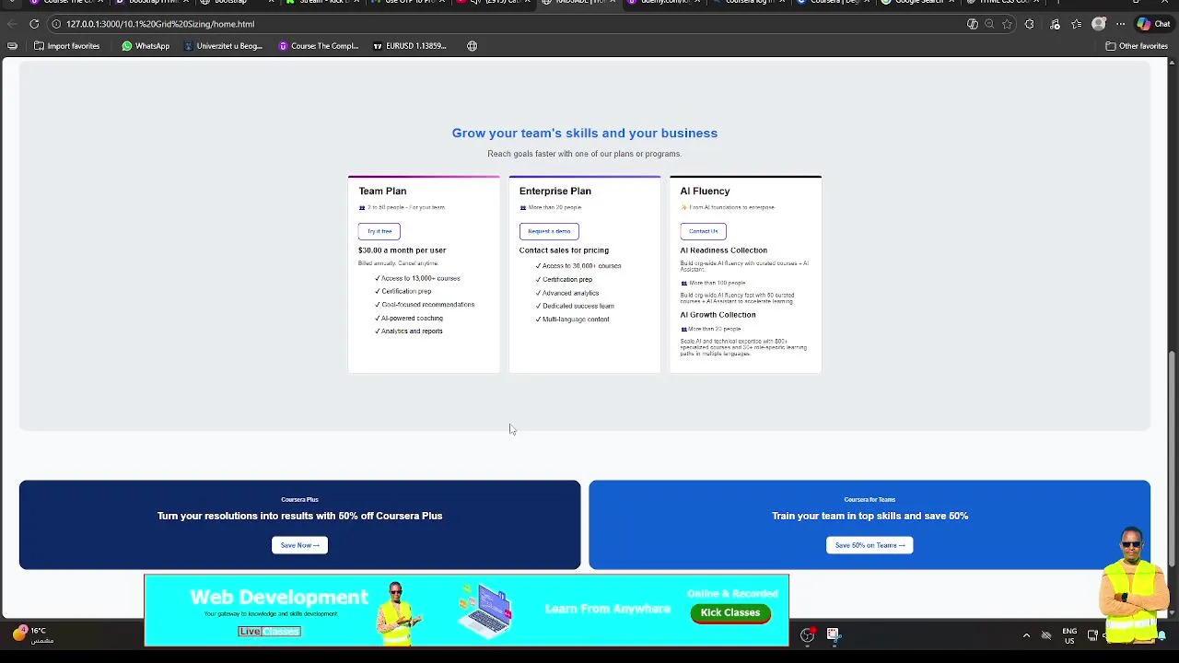
Task: Click the disconnected network tray icon
Action: [1046, 635]
